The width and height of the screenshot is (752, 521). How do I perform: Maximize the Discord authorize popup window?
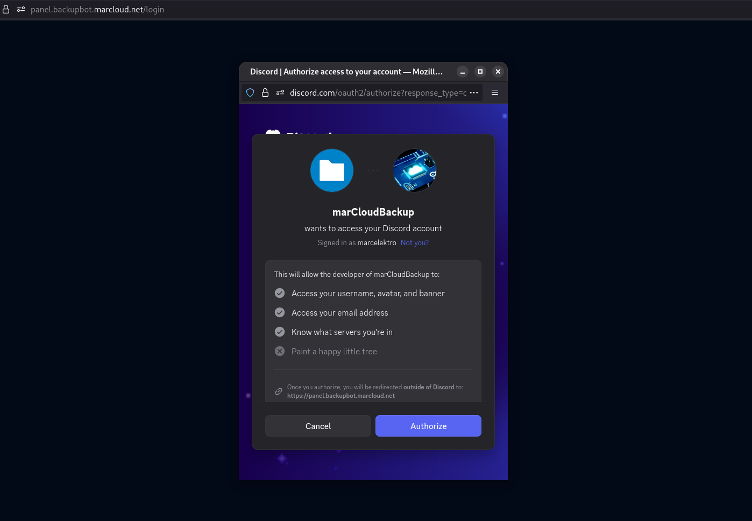pyautogui.click(x=480, y=72)
